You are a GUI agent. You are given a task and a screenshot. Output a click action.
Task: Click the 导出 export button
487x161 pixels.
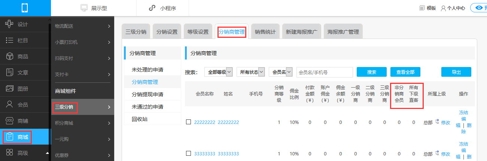pyautogui.click(x=456, y=72)
